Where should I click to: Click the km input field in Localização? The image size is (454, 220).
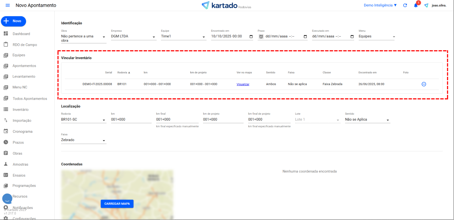(x=131, y=119)
